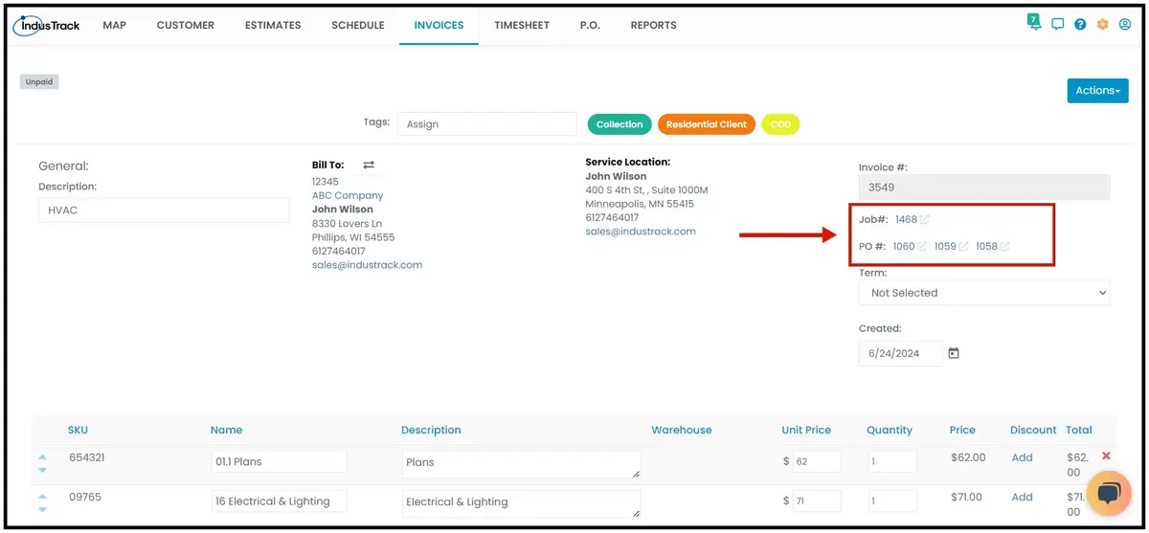Image resolution: width=1149 pixels, height=533 pixels.
Task: Go to the TIMESHEET tab
Action: pos(522,25)
